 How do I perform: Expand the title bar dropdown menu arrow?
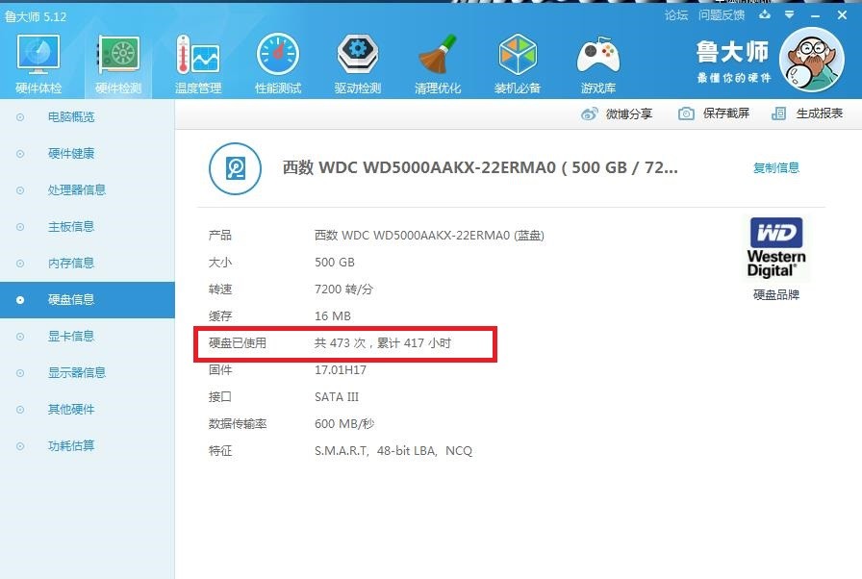click(x=790, y=14)
